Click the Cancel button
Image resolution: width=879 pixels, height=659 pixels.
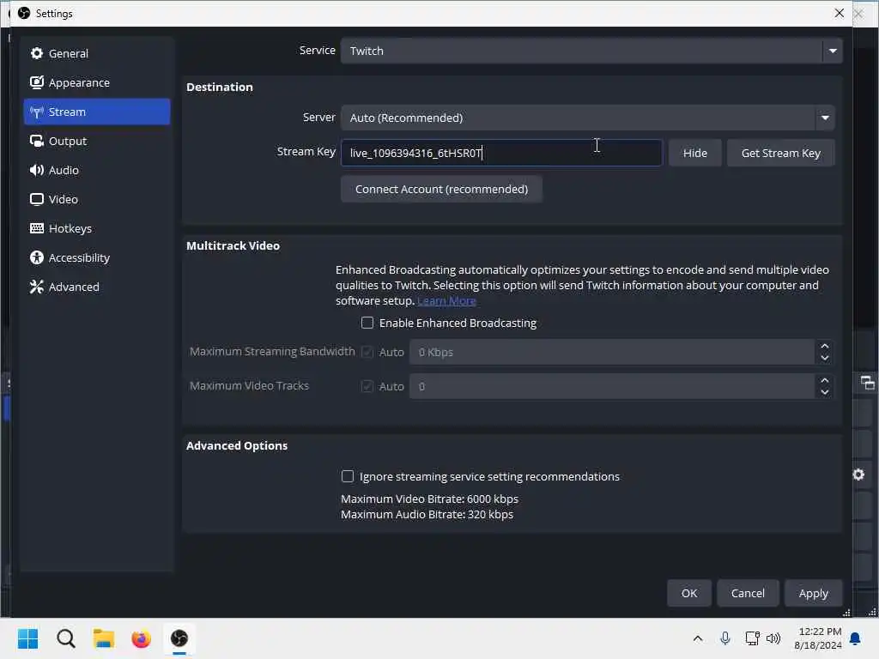pos(748,593)
